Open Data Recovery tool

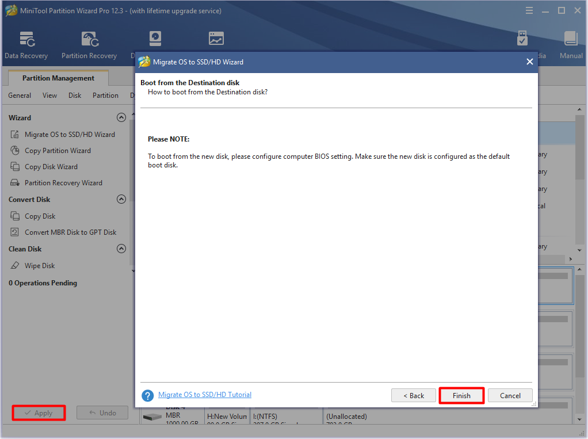tap(26, 45)
